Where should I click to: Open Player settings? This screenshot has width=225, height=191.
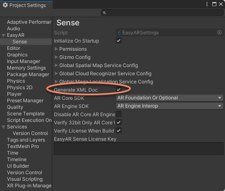pyautogui.click(x=14, y=94)
